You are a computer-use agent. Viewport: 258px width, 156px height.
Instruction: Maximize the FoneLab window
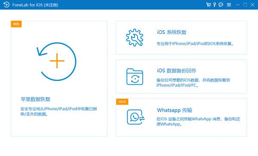pos(245,5)
